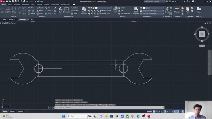Open the lineweight ByLayer dropdown
Viewport: 212px width, 119px height.
[x=153, y=11]
